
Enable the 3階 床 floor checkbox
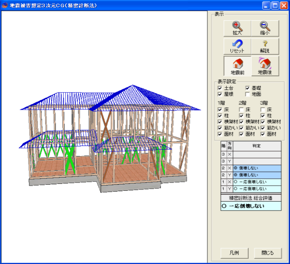point(263,109)
